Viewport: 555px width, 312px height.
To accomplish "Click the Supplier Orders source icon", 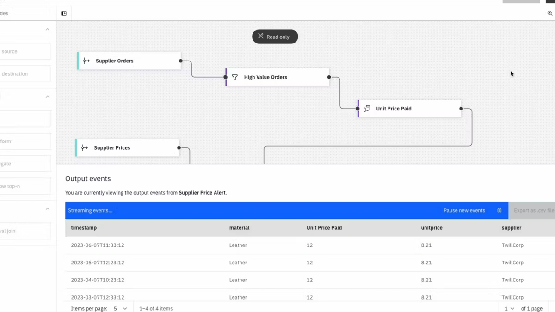I will click(86, 61).
